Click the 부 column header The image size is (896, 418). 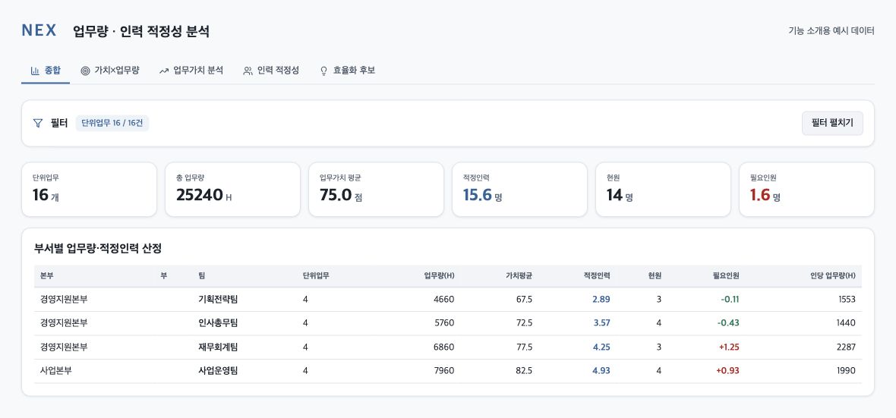(x=163, y=275)
